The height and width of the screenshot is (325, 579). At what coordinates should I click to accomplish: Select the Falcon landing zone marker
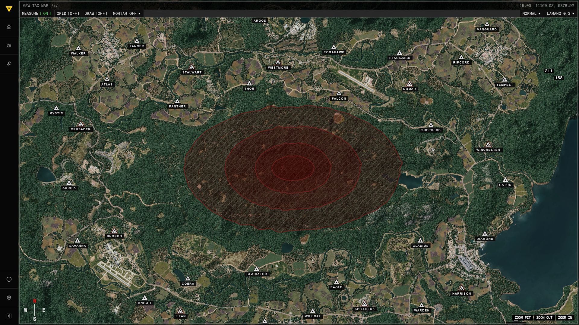(339, 94)
